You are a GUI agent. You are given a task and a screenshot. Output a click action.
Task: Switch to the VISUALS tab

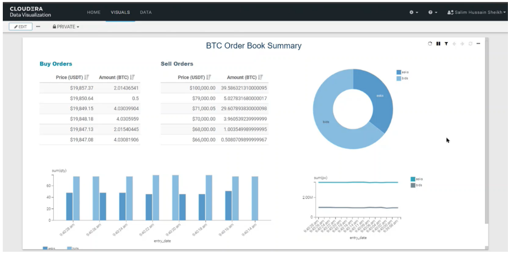[x=120, y=12]
